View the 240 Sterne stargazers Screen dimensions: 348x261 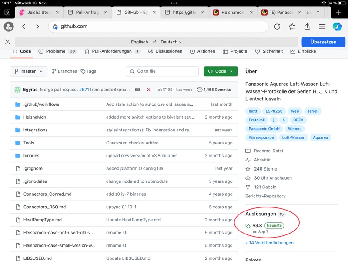coord(265,169)
